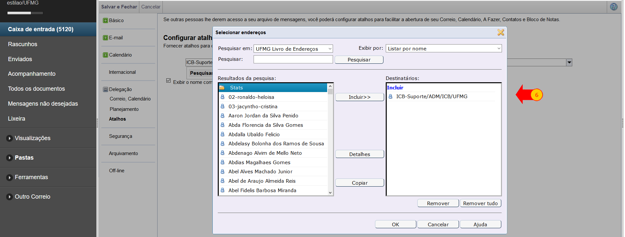Expand the Básico section plus icon
Image resolution: width=625 pixels, height=237 pixels.
pyautogui.click(x=105, y=20)
